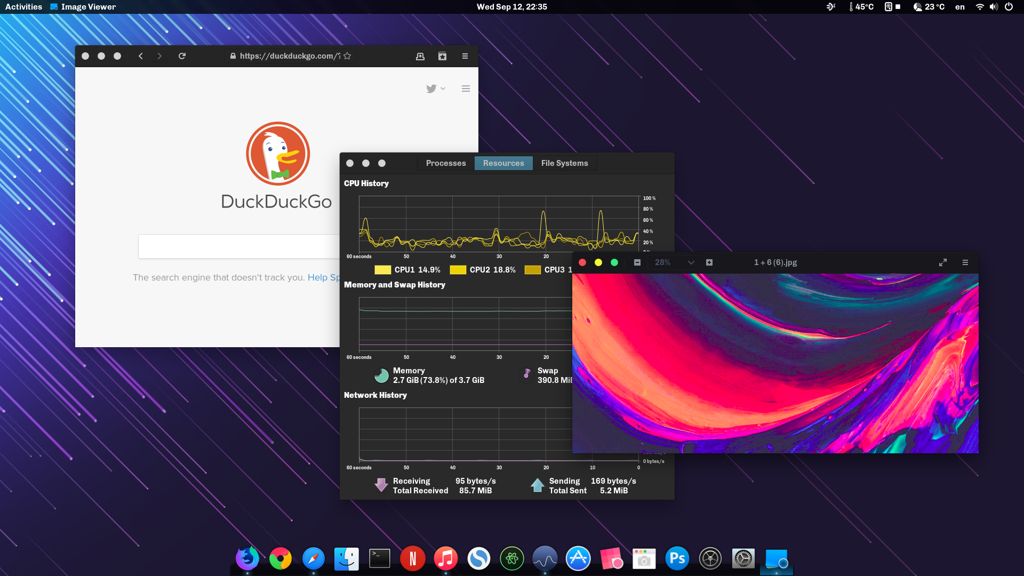Open the Image Viewer app menu in top bar

pyautogui.click(x=83, y=7)
